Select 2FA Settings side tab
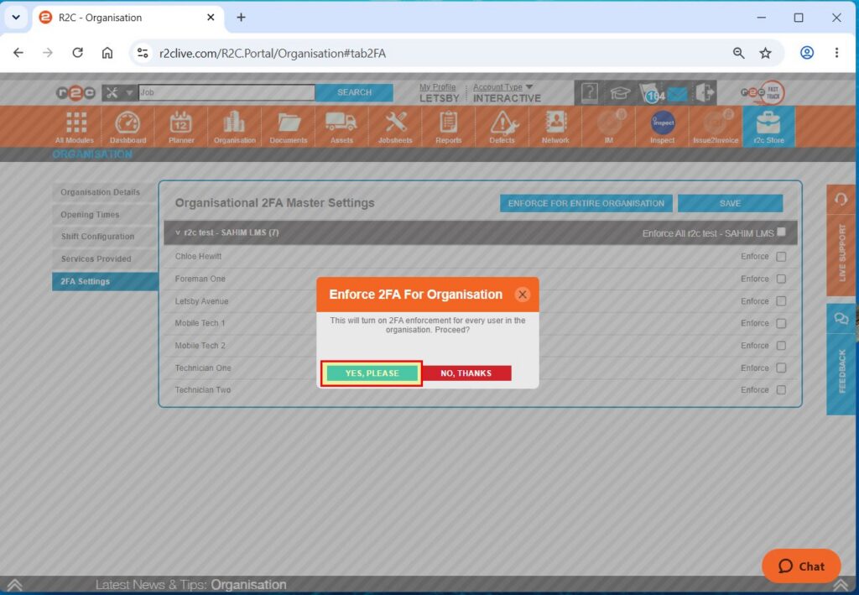Screen dimensions: 859x595 point(105,282)
